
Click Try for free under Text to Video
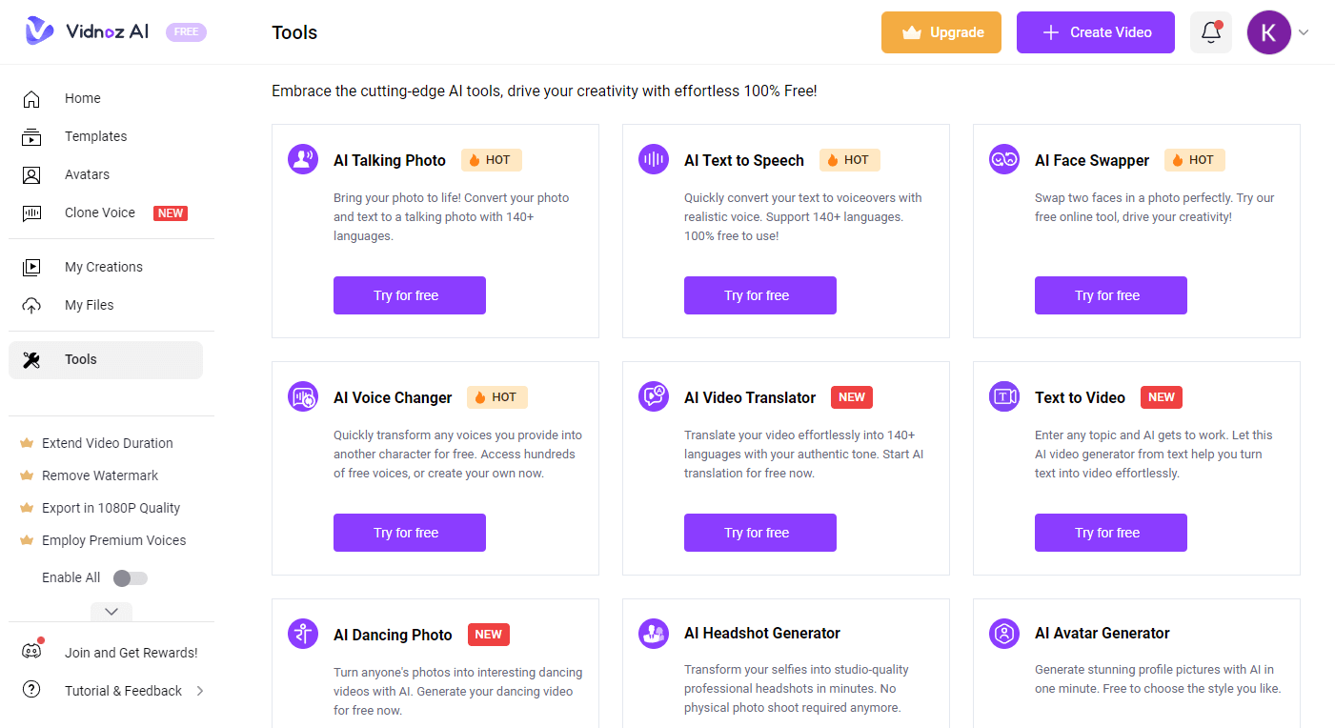[1111, 533]
